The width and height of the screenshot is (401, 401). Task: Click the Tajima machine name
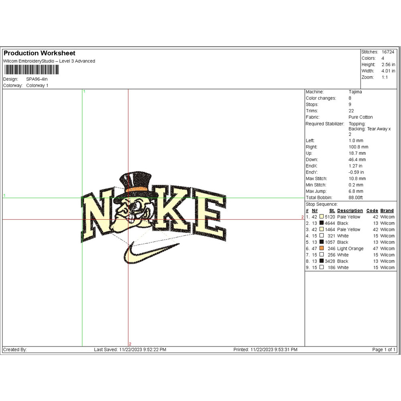(355, 92)
